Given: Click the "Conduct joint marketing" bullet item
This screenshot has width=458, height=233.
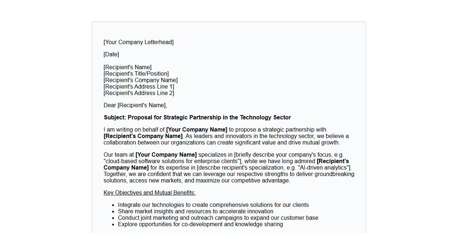Looking at the screenshot, I should (x=218, y=218).
